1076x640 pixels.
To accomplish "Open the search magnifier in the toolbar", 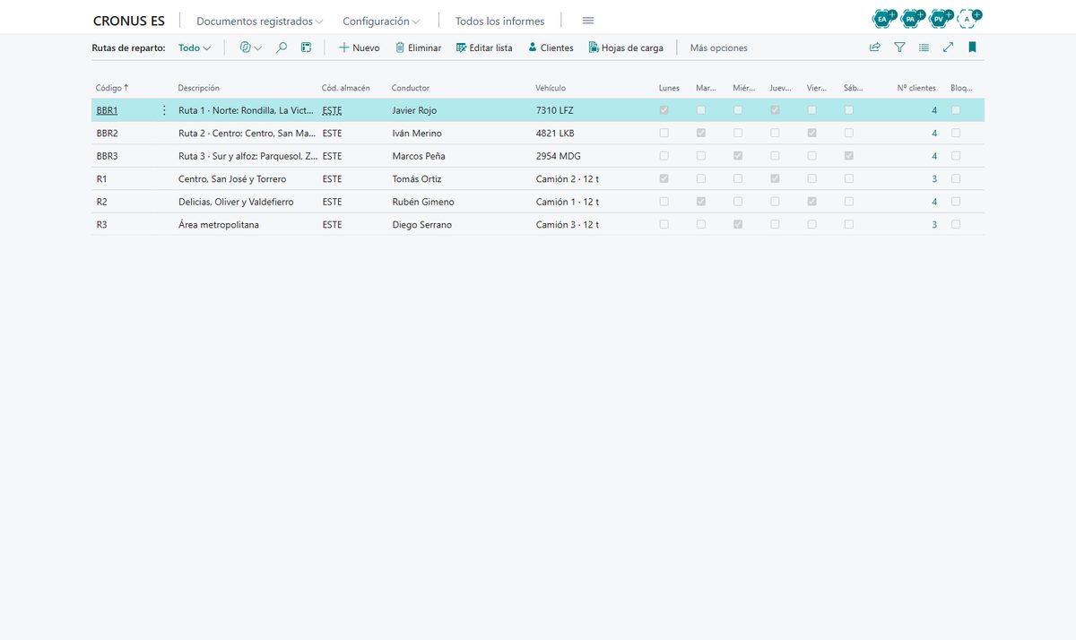I will (x=282, y=48).
